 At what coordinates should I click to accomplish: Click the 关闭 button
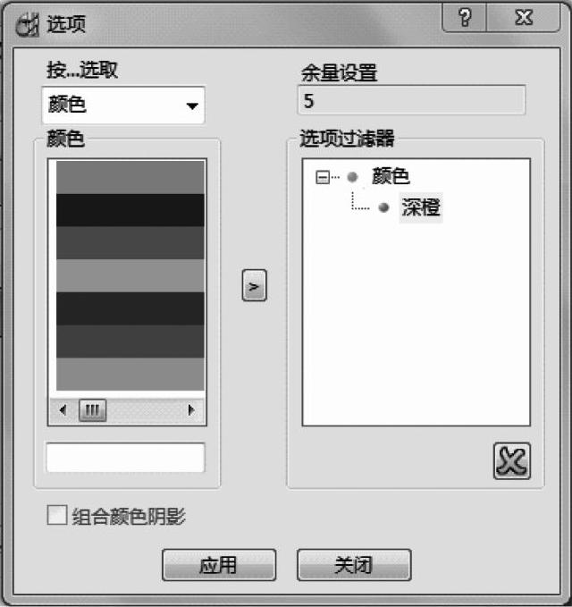point(354,565)
